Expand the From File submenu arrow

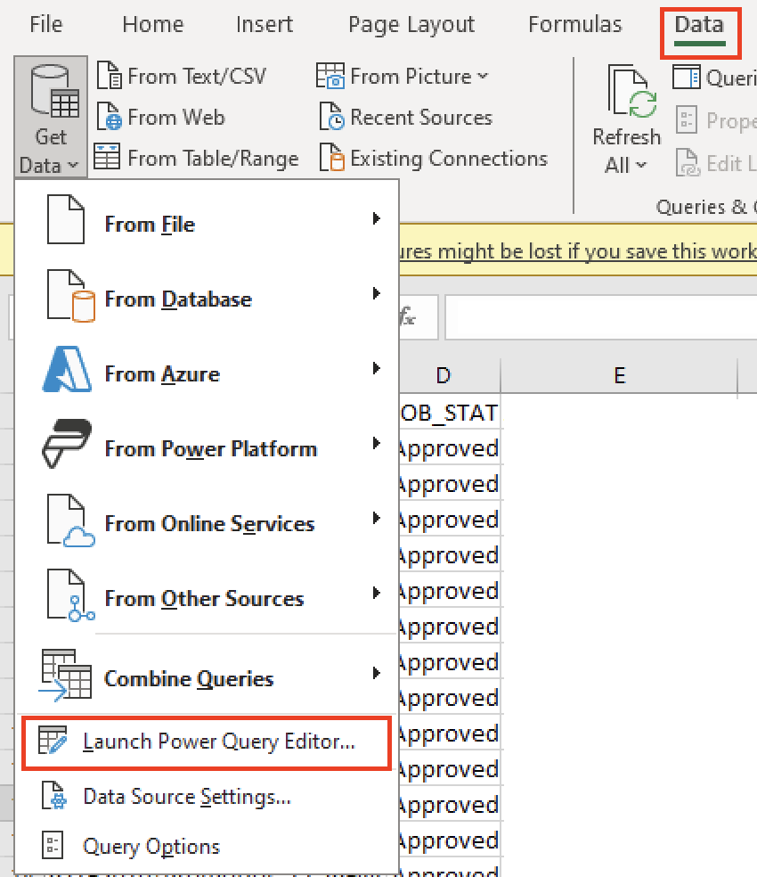coord(376,218)
